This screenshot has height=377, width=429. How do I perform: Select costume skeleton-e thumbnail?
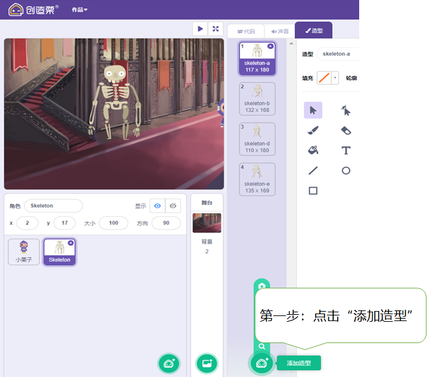(x=257, y=179)
